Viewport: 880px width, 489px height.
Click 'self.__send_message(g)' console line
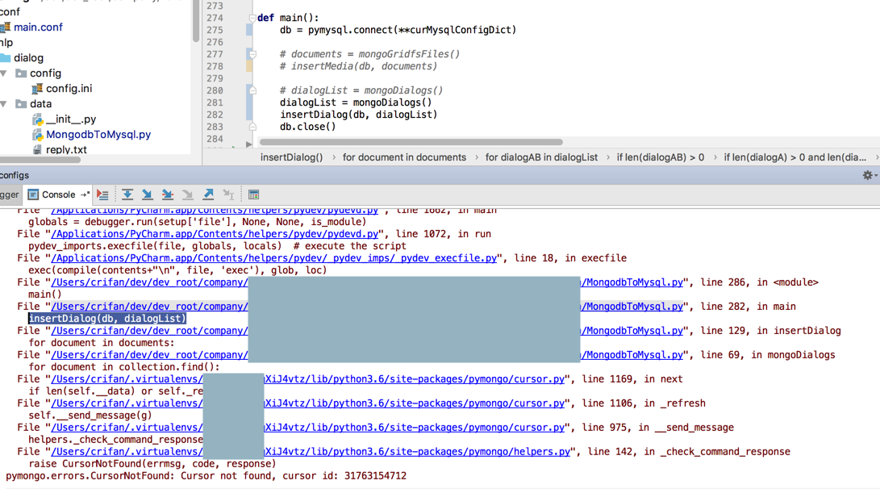(90, 416)
